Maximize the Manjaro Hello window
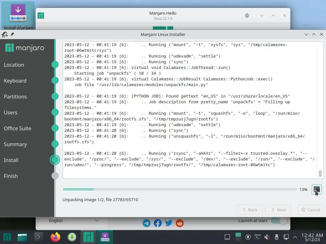The image size is (326, 244). pos(273,16)
